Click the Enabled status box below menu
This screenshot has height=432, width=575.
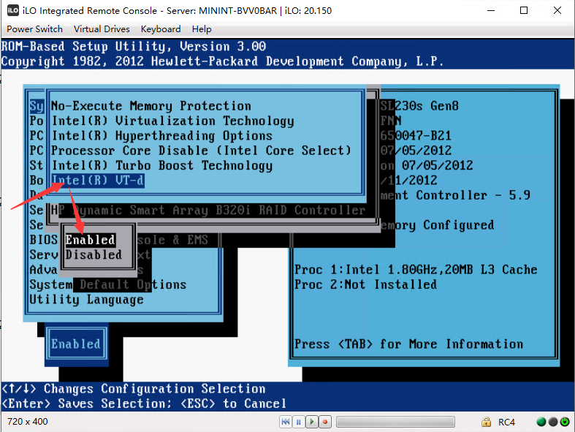[76, 344]
